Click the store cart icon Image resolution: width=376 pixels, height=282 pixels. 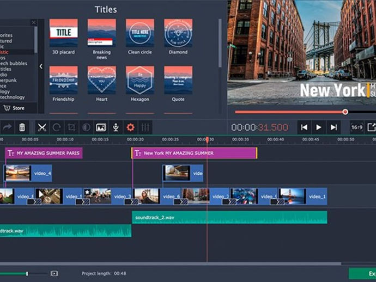pos(7,108)
